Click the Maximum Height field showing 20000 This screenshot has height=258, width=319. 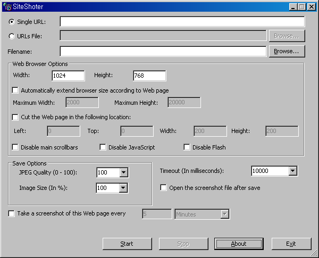184,102
